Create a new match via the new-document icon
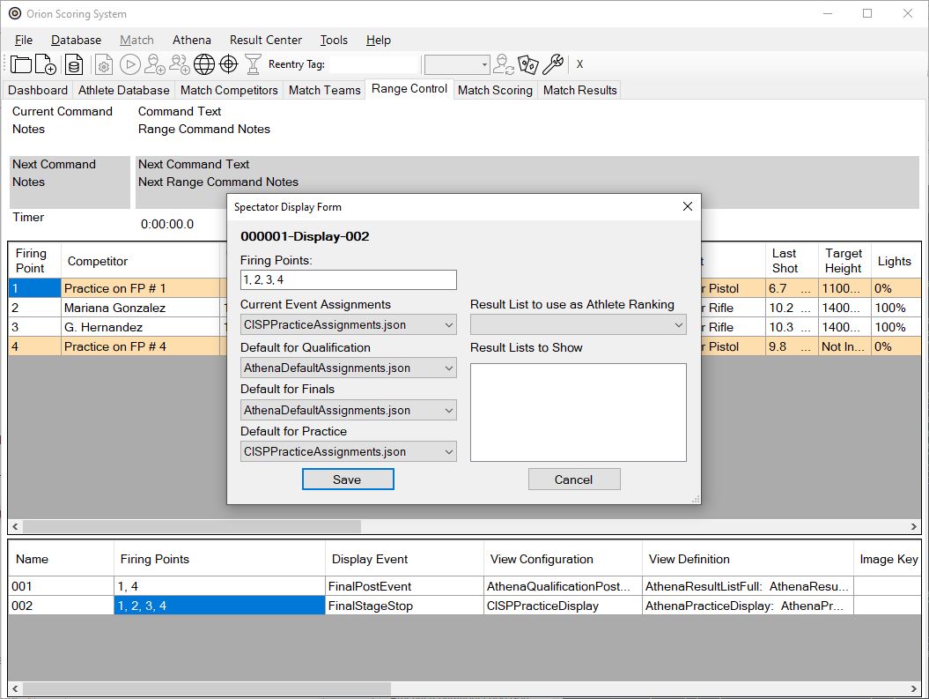 point(46,63)
